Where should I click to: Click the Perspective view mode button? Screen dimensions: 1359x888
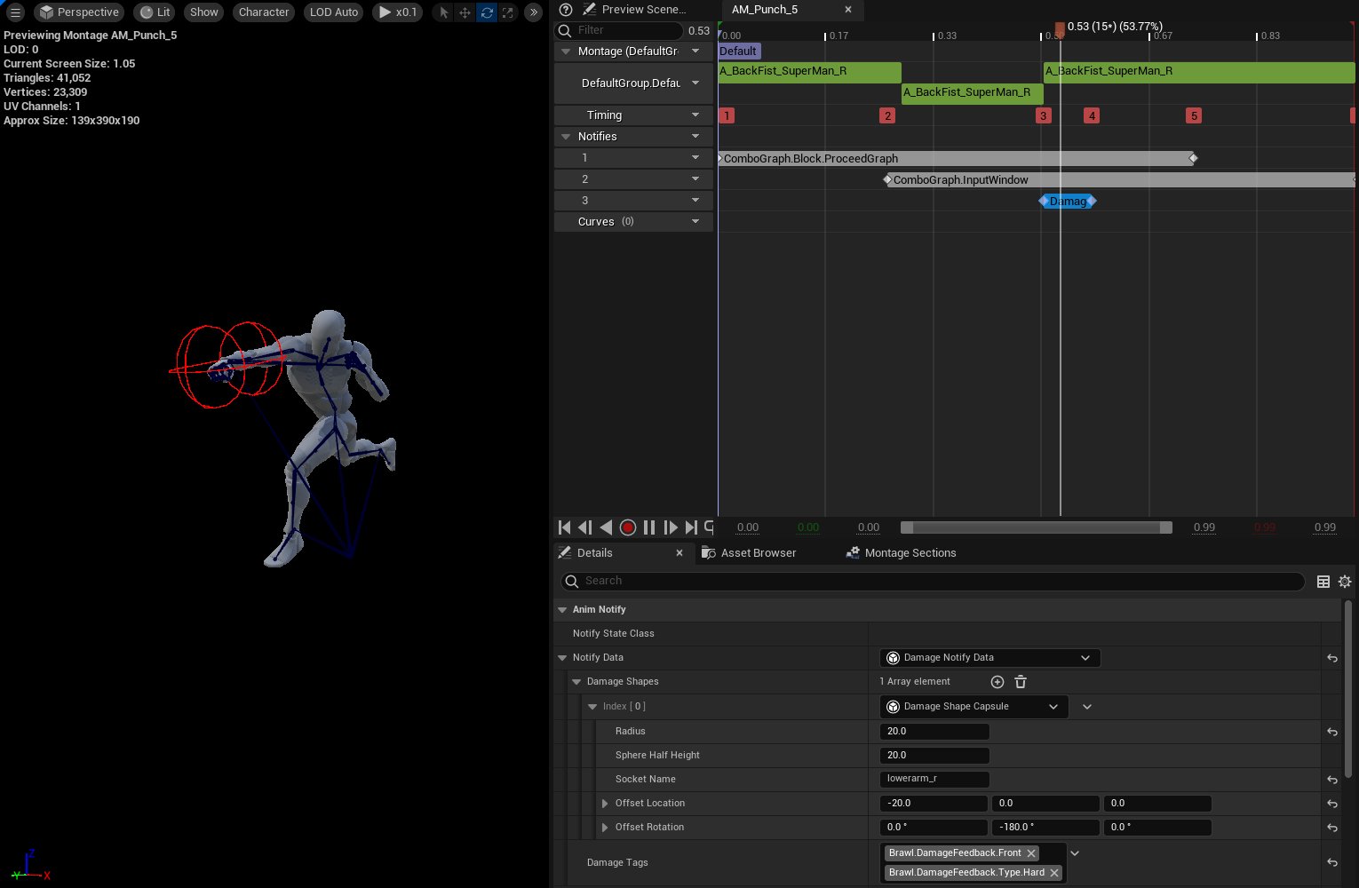(x=79, y=12)
